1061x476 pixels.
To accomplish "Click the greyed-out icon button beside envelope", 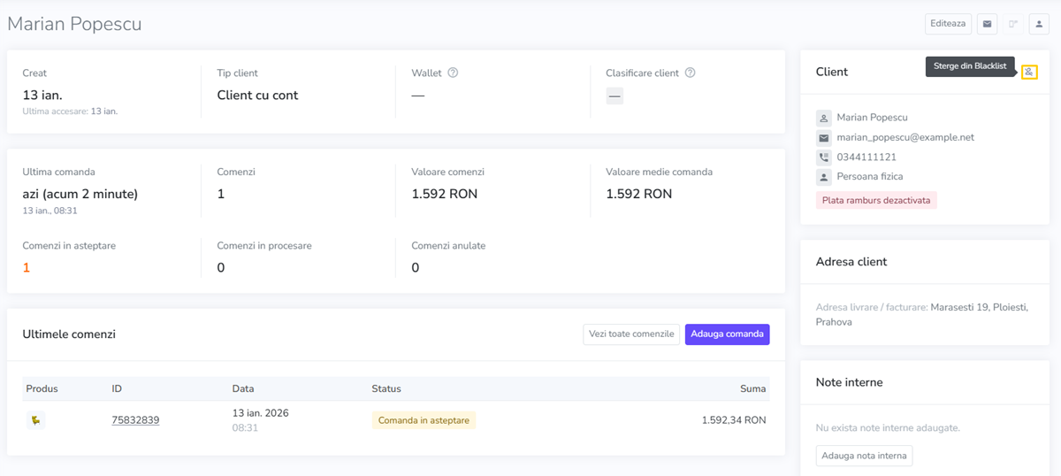I will tap(1013, 24).
